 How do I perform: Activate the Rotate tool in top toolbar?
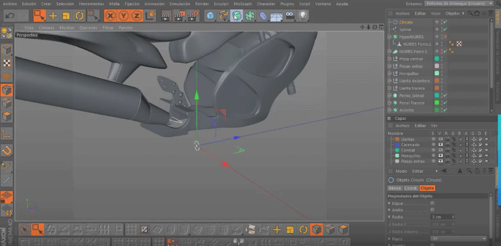point(79,16)
